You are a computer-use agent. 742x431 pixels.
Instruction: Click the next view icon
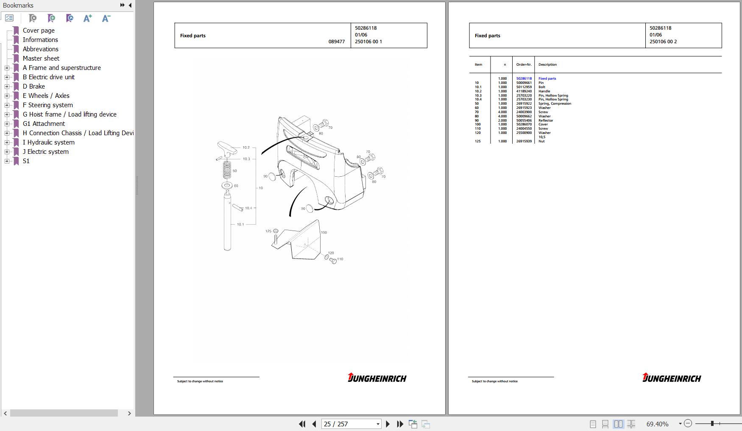pos(426,424)
